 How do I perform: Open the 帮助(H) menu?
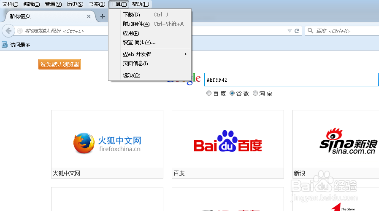click(x=141, y=4)
